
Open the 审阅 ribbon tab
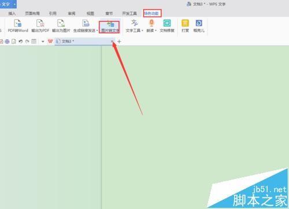pyautogui.click(x=72, y=13)
